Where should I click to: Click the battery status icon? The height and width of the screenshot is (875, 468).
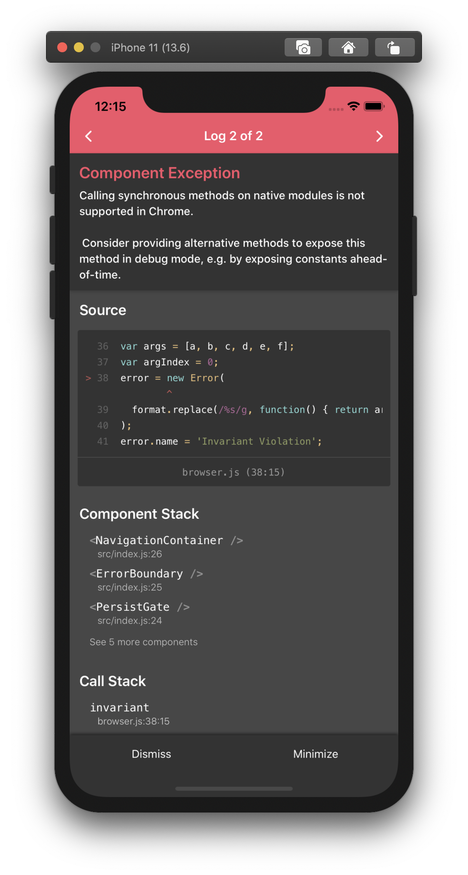click(x=374, y=106)
